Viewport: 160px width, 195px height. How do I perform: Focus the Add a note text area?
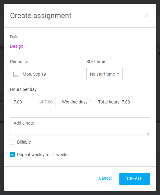pos(80,127)
